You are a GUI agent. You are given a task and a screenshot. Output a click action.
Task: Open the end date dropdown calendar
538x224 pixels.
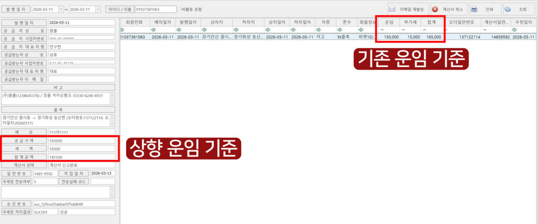point(98,9)
